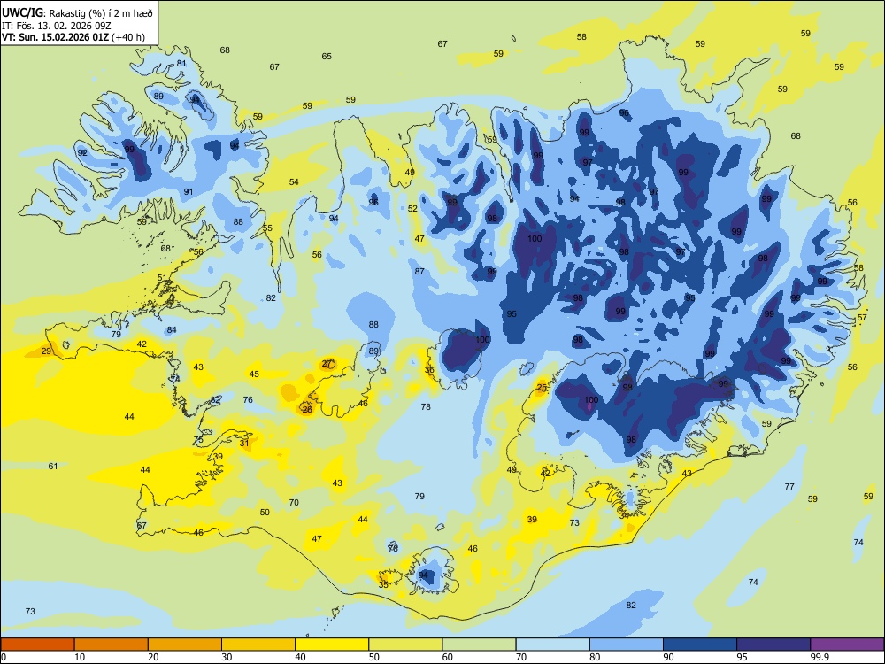Select the dark blue 90–95 legend swatch

click(x=700, y=645)
